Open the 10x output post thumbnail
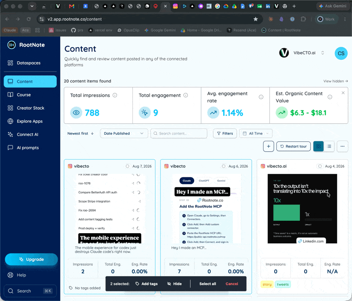This screenshot has height=301, width=352. (x=302, y=209)
